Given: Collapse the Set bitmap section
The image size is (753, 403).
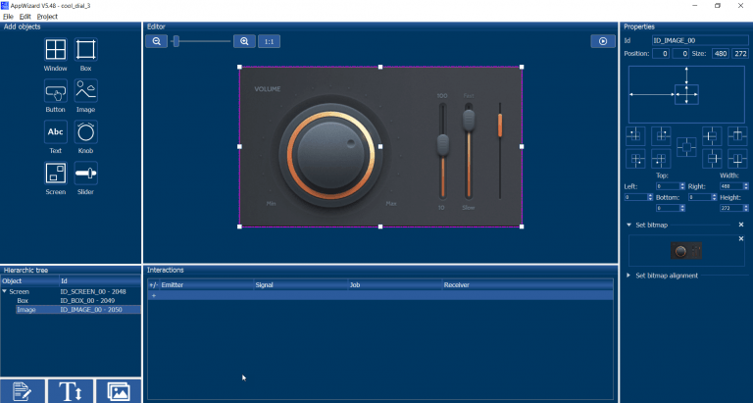Looking at the screenshot, I should pos(628,225).
